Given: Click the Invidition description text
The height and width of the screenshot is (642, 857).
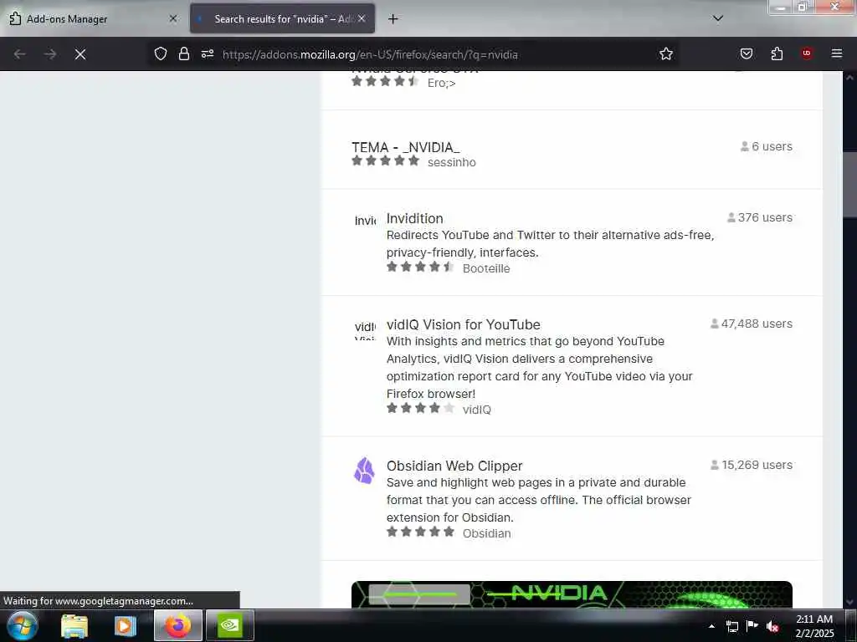Looking at the screenshot, I should coord(550,243).
